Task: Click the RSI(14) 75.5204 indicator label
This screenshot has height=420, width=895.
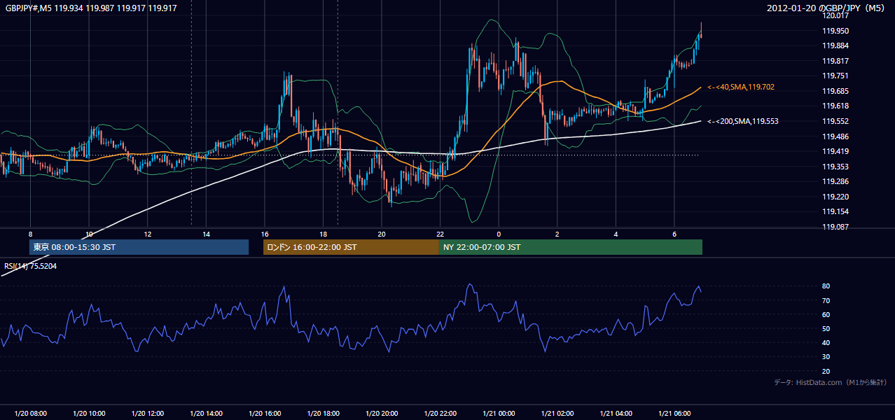Action: point(32,266)
